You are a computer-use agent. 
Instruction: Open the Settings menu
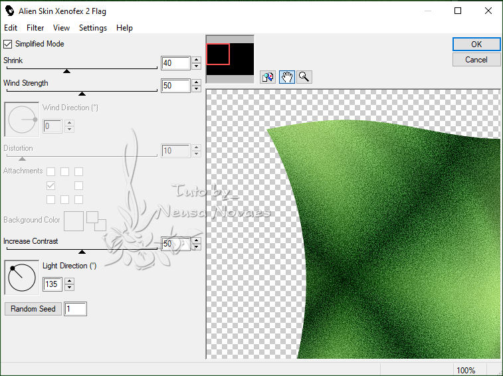click(x=93, y=28)
